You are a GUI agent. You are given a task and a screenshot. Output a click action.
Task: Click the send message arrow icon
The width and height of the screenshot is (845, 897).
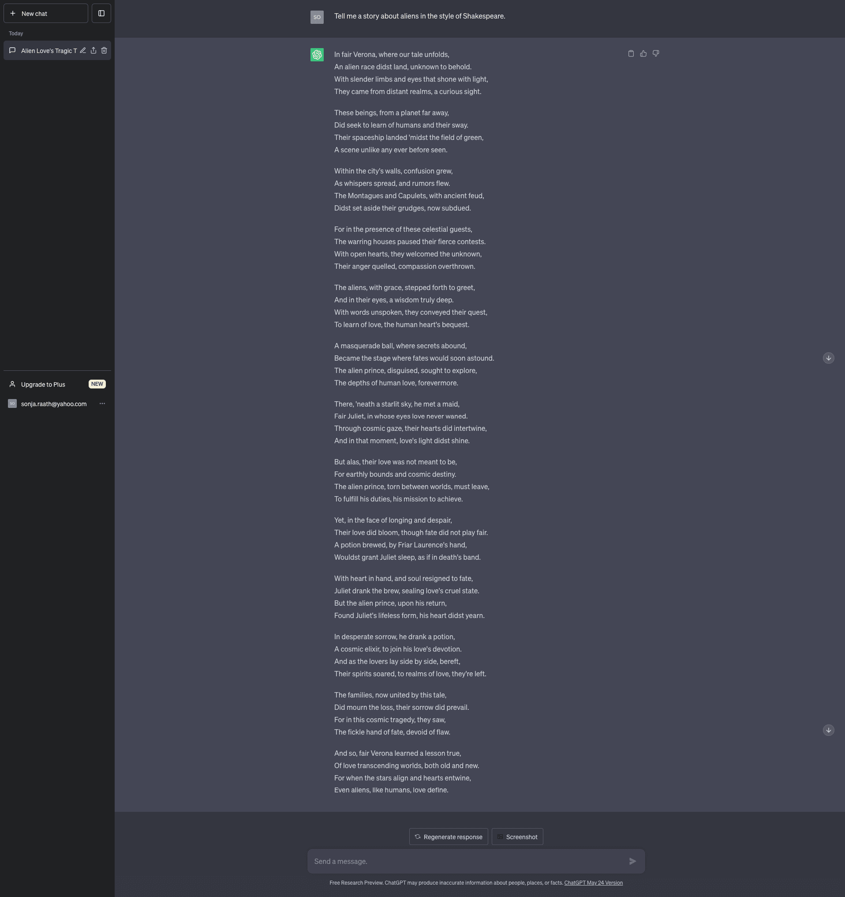click(x=632, y=861)
